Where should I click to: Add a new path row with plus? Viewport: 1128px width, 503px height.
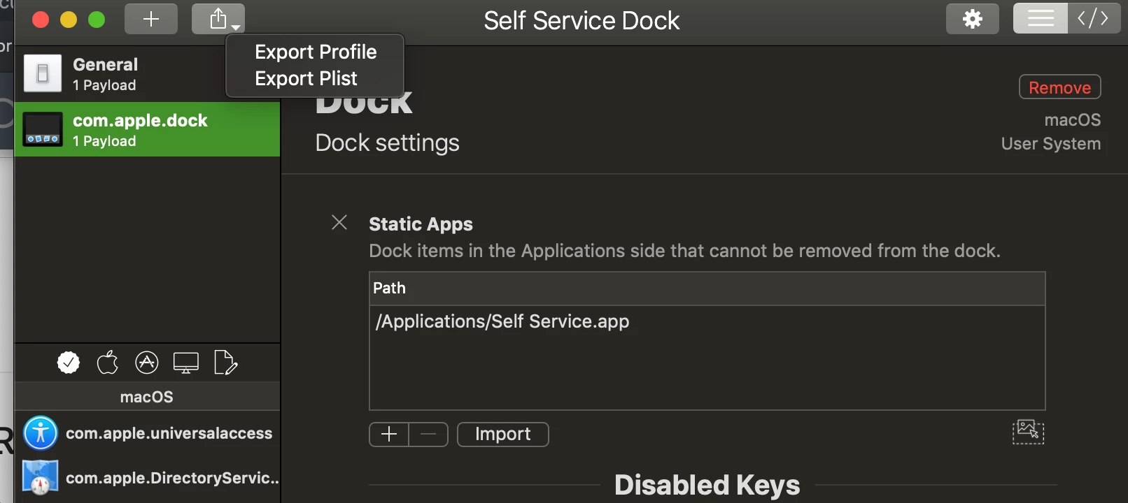[389, 435]
